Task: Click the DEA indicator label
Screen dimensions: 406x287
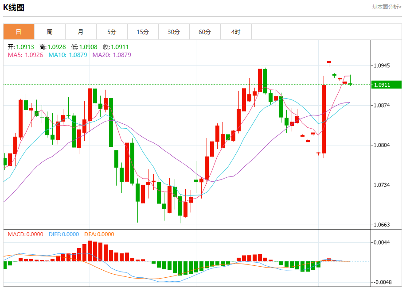Action: 99,234
